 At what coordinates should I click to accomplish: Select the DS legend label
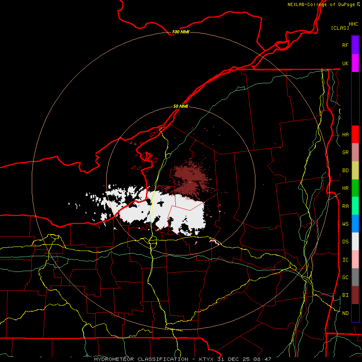point(345,242)
